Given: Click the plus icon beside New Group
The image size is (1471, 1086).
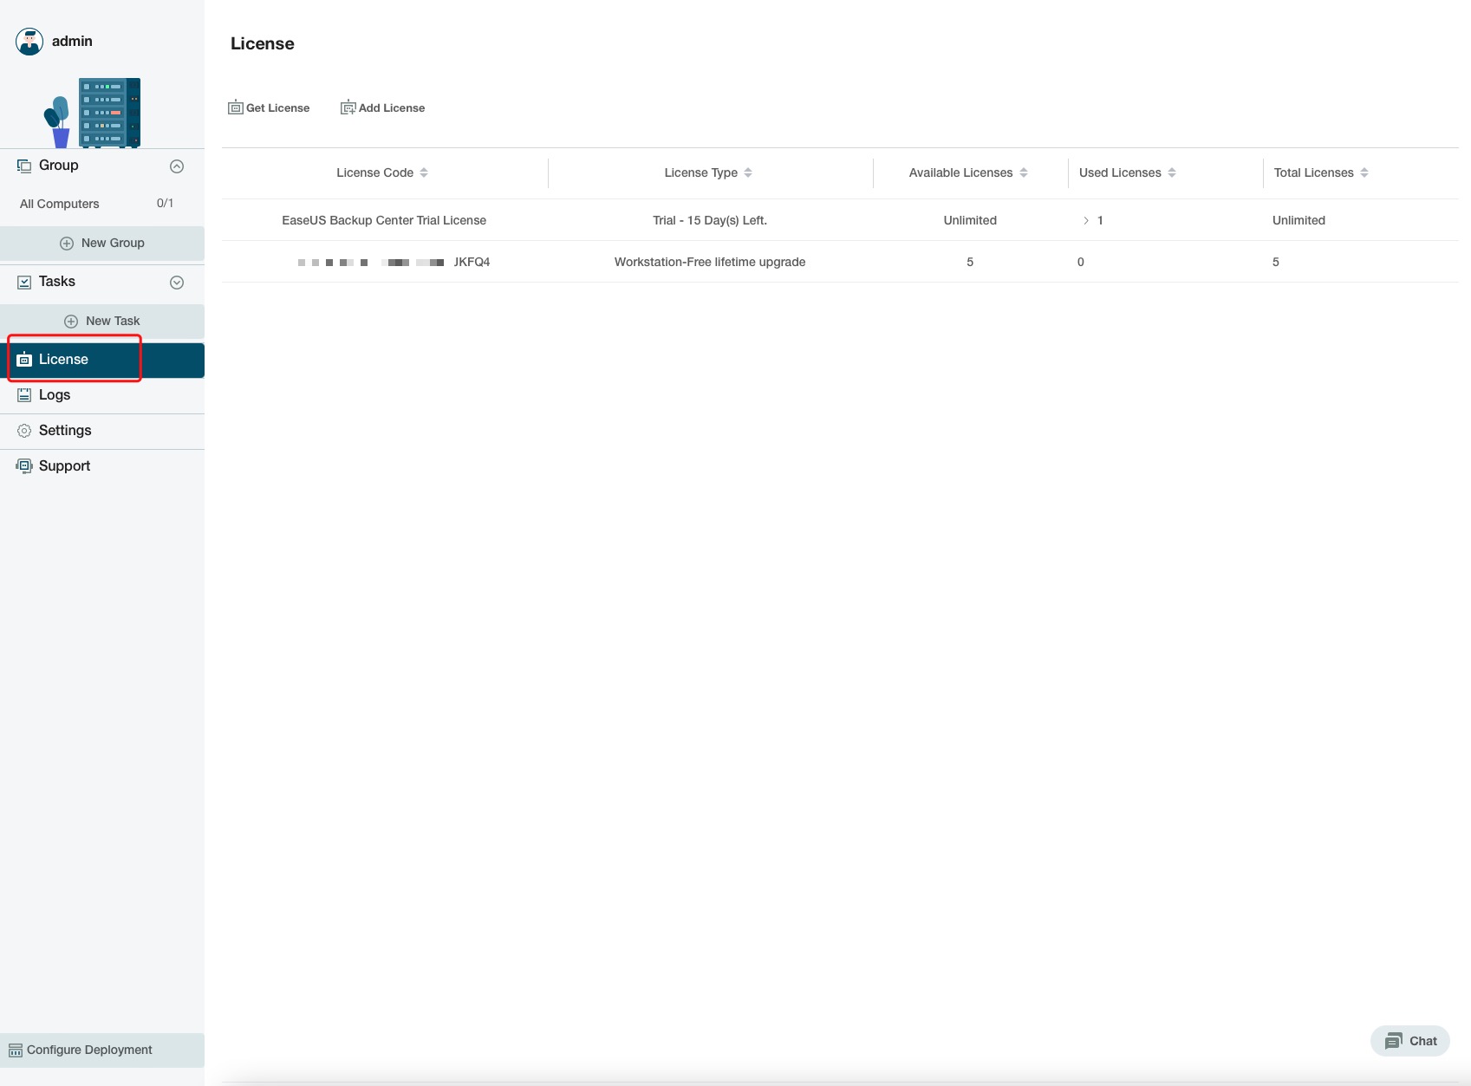Looking at the screenshot, I should pyautogui.click(x=67, y=244).
